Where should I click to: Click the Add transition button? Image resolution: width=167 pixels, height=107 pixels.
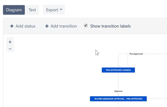point(61,26)
